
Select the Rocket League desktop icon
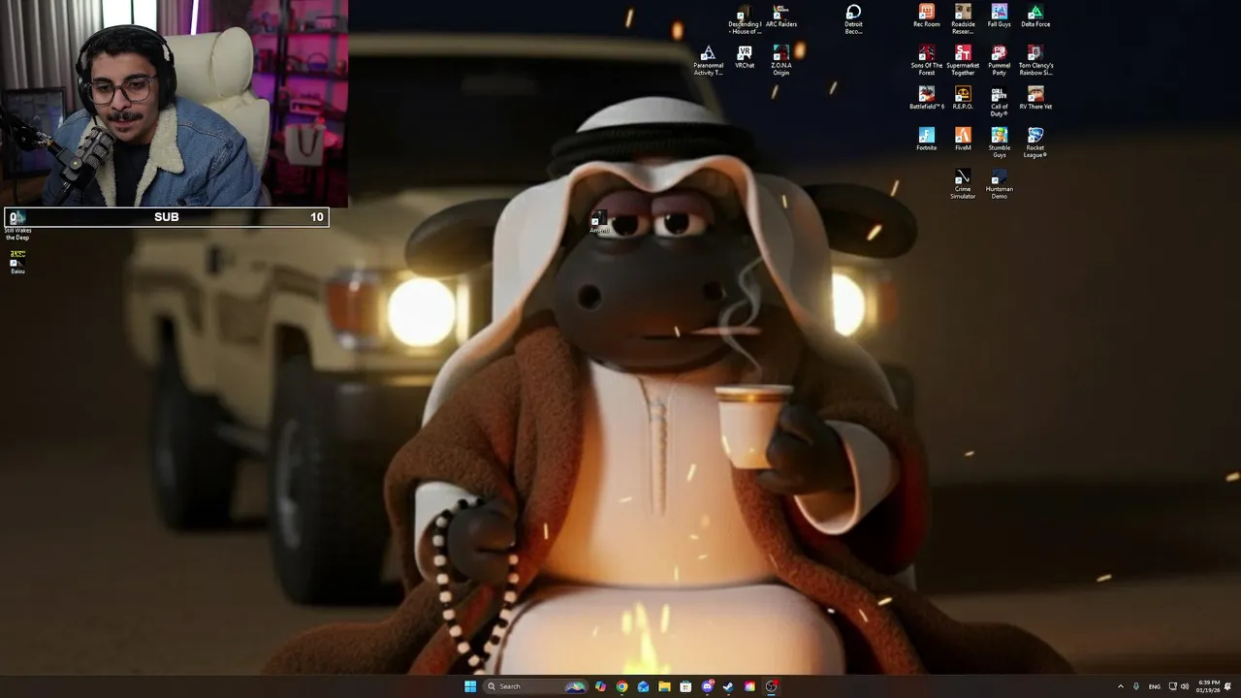[x=1035, y=143]
